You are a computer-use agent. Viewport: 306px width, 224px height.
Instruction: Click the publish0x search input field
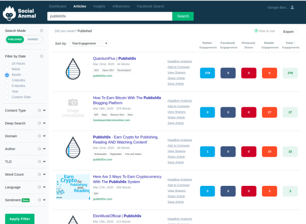pos(110,16)
